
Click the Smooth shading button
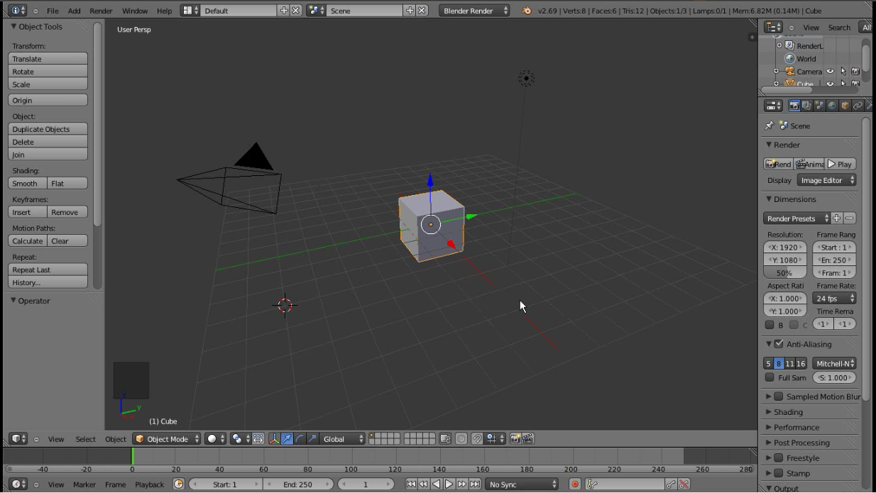pyautogui.click(x=28, y=184)
